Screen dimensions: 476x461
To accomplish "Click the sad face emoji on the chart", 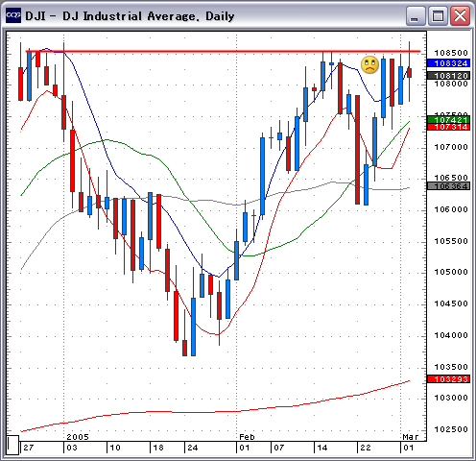I will click(x=369, y=65).
